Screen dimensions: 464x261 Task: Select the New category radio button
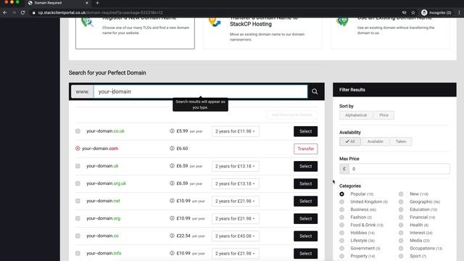[x=401, y=194]
